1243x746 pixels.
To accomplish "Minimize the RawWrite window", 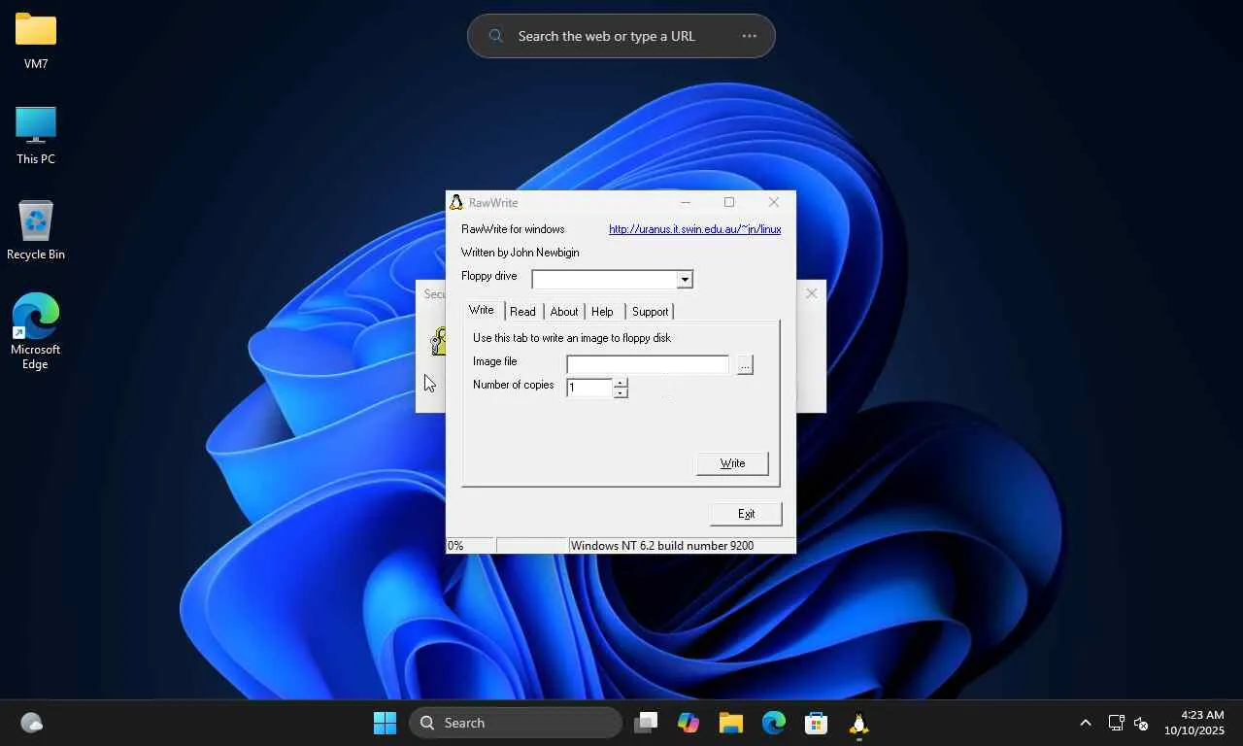I will [x=686, y=202].
